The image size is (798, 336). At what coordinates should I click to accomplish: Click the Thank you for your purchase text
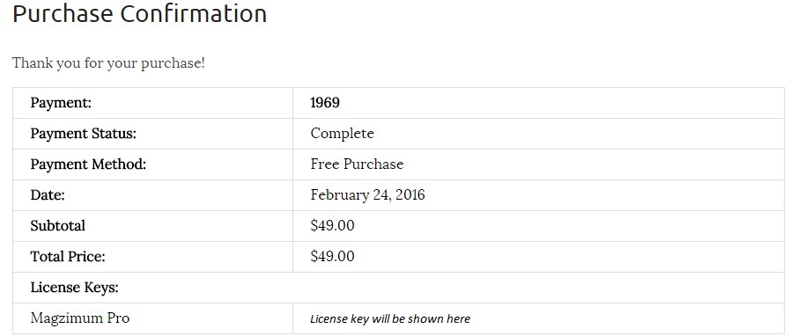click(108, 63)
